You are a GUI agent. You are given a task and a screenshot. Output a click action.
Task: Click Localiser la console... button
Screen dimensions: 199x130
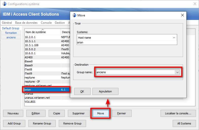tap(178, 113)
